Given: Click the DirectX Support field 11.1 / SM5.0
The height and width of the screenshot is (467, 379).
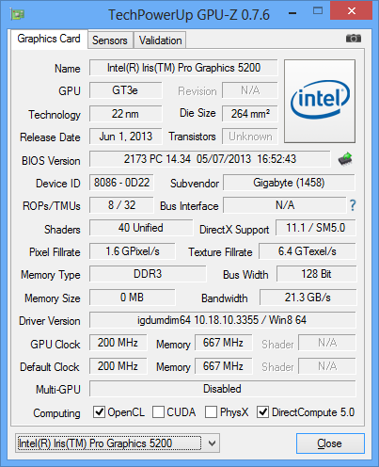Looking at the screenshot, I should [x=316, y=228].
